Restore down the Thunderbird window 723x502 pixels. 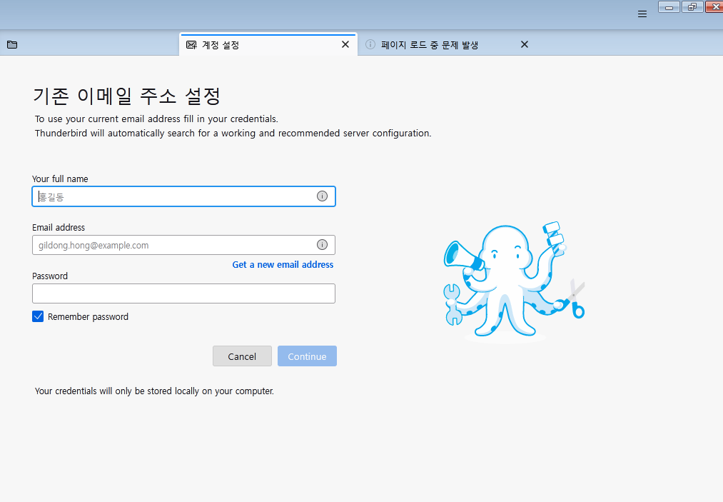click(x=692, y=7)
